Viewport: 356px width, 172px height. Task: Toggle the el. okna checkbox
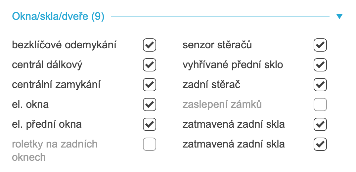click(149, 105)
